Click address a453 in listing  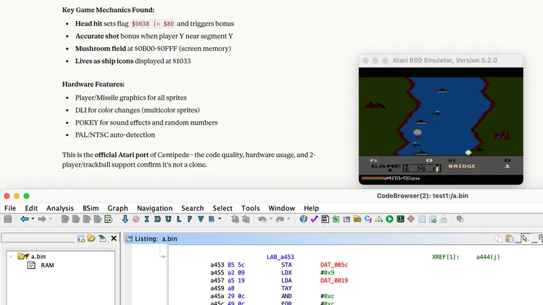[217, 265]
